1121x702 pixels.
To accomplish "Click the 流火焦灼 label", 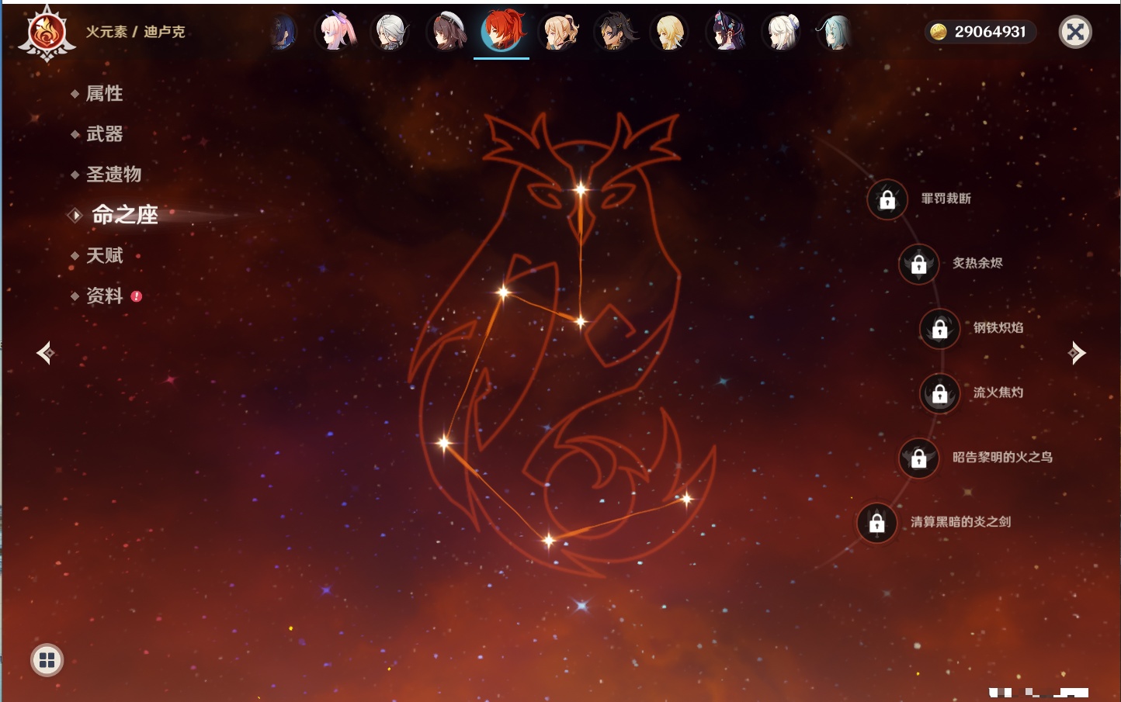I will 998,392.
